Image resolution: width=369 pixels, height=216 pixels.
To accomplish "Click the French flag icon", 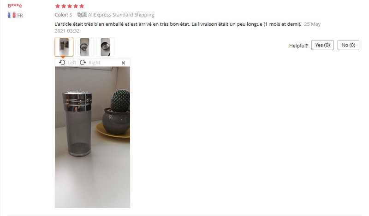I will pos(12,15).
